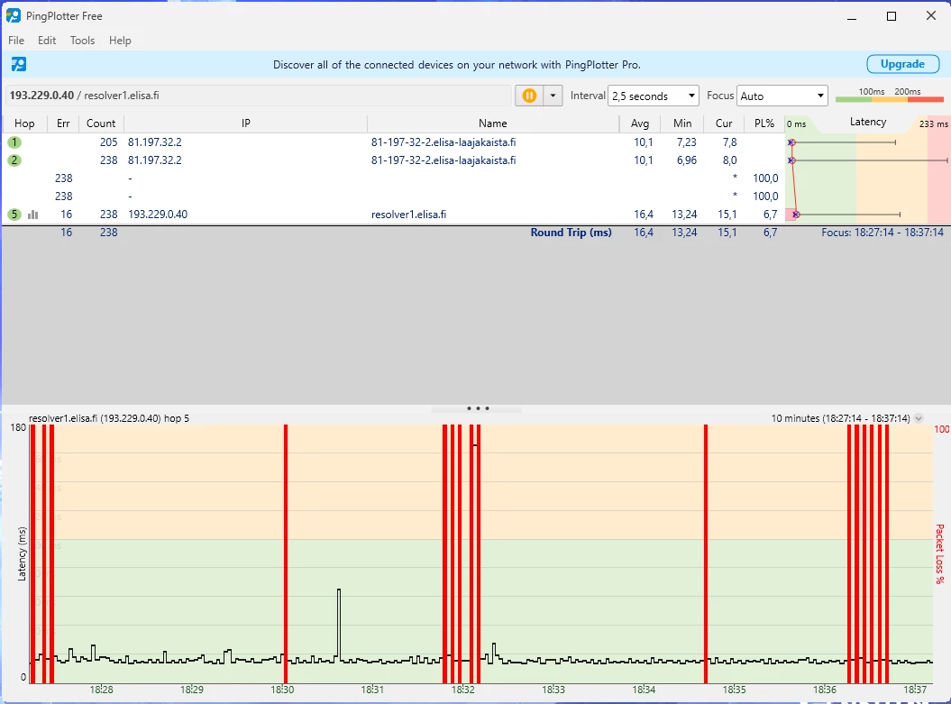This screenshot has height=704, width=951.
Task: Open the Focus Auto dropdown
Action: click(782, 96)
